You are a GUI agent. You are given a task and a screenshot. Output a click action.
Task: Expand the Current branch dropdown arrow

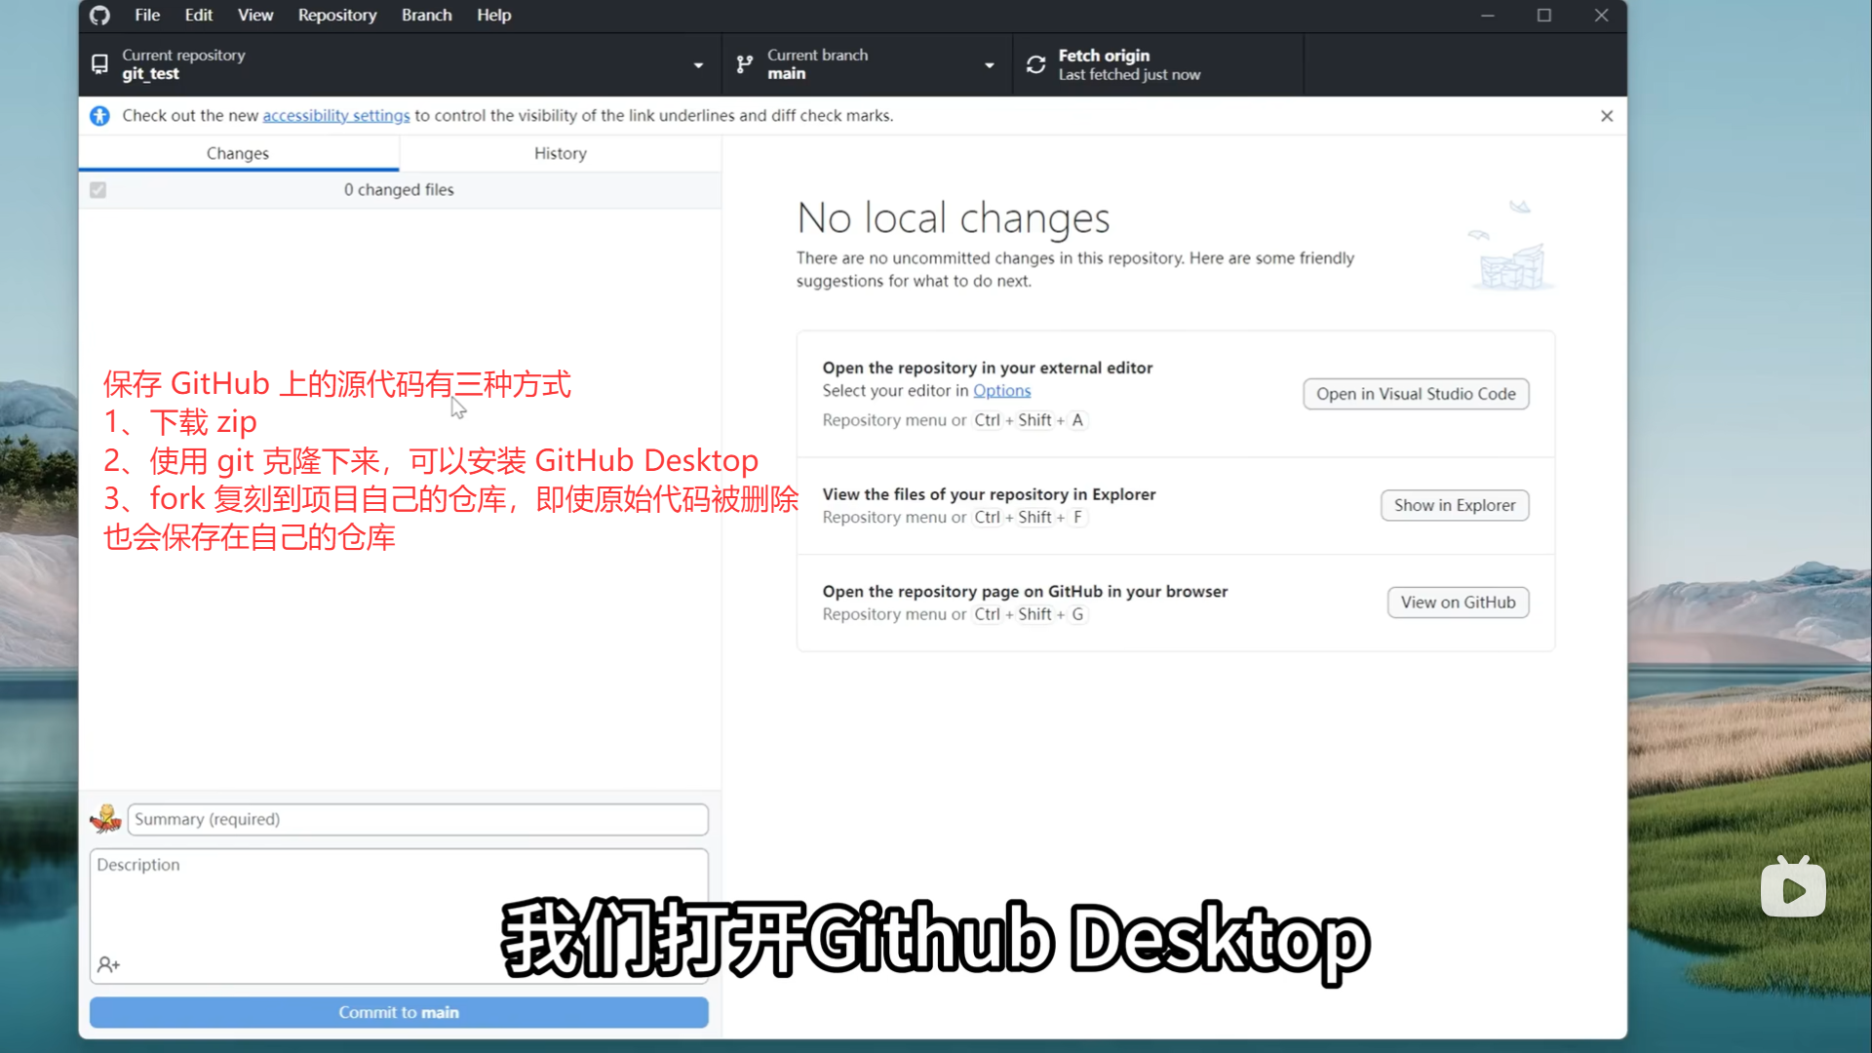[x=989, y=65]
